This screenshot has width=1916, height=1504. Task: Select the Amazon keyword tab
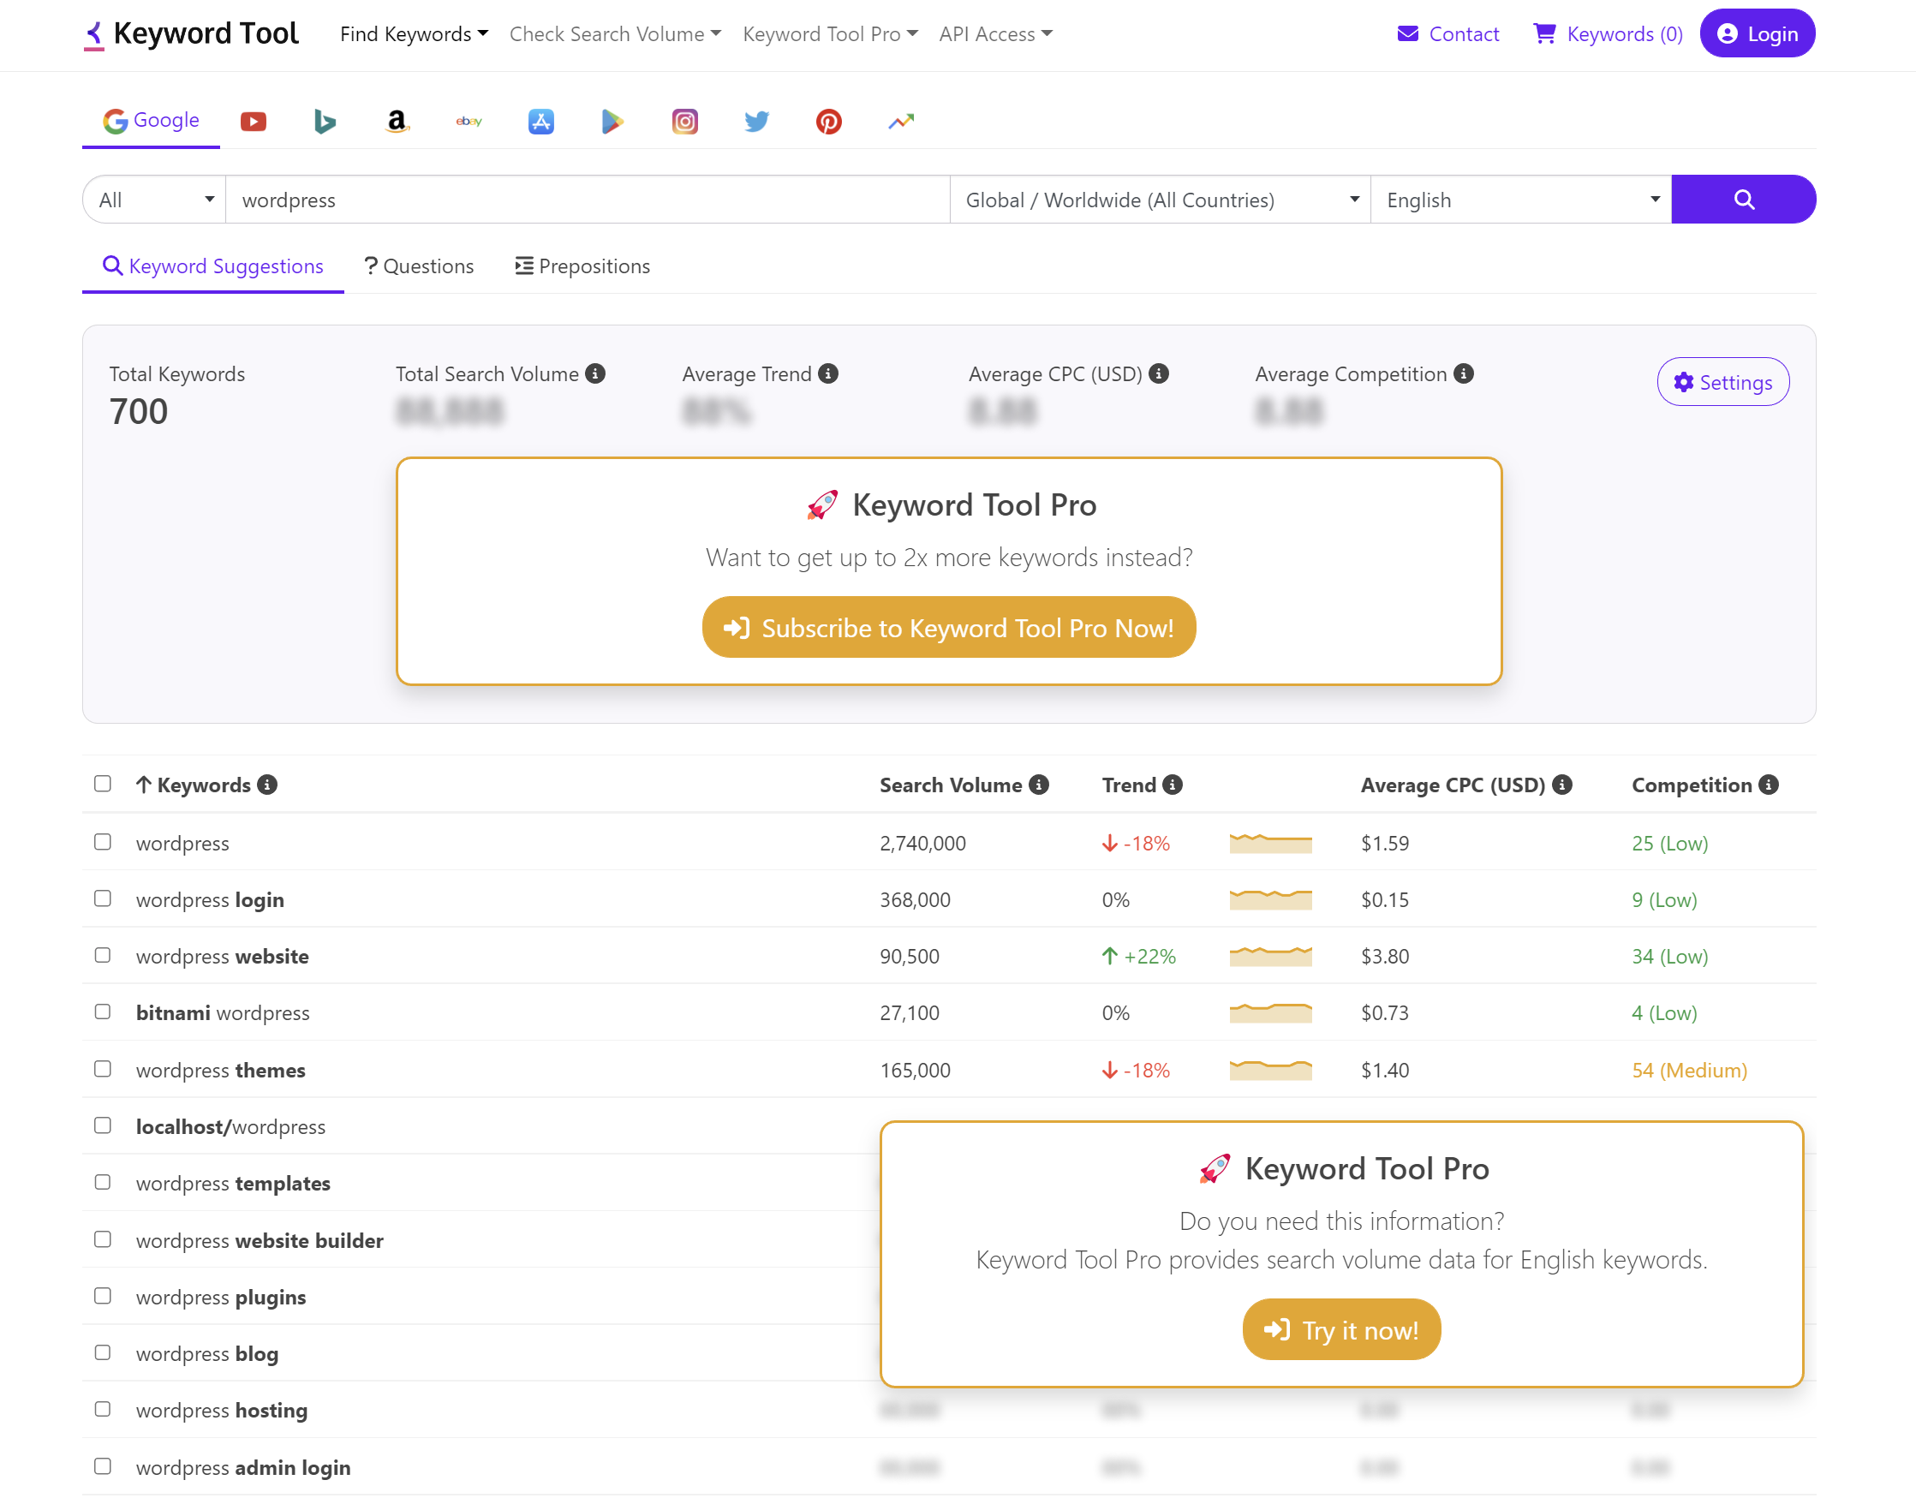[397, 121]
